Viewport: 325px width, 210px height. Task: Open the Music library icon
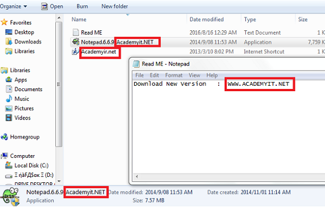pyautogui.click(x=9, y=99)
